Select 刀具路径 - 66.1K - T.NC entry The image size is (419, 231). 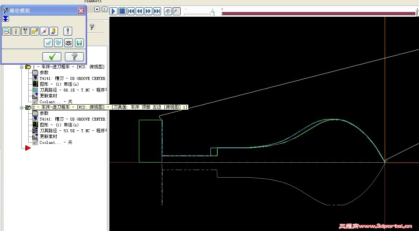[73, 90]
